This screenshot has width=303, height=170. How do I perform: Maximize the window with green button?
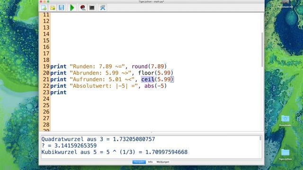click(x=48, y=1)
